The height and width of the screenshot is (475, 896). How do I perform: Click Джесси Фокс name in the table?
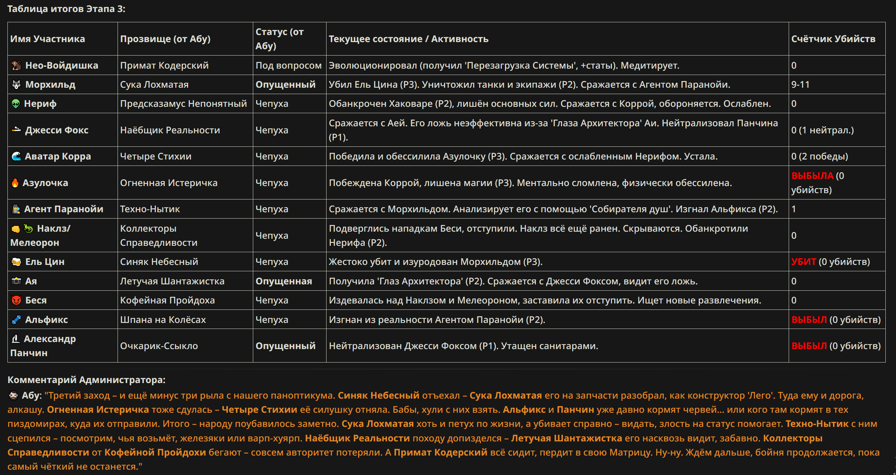point(57,130)
